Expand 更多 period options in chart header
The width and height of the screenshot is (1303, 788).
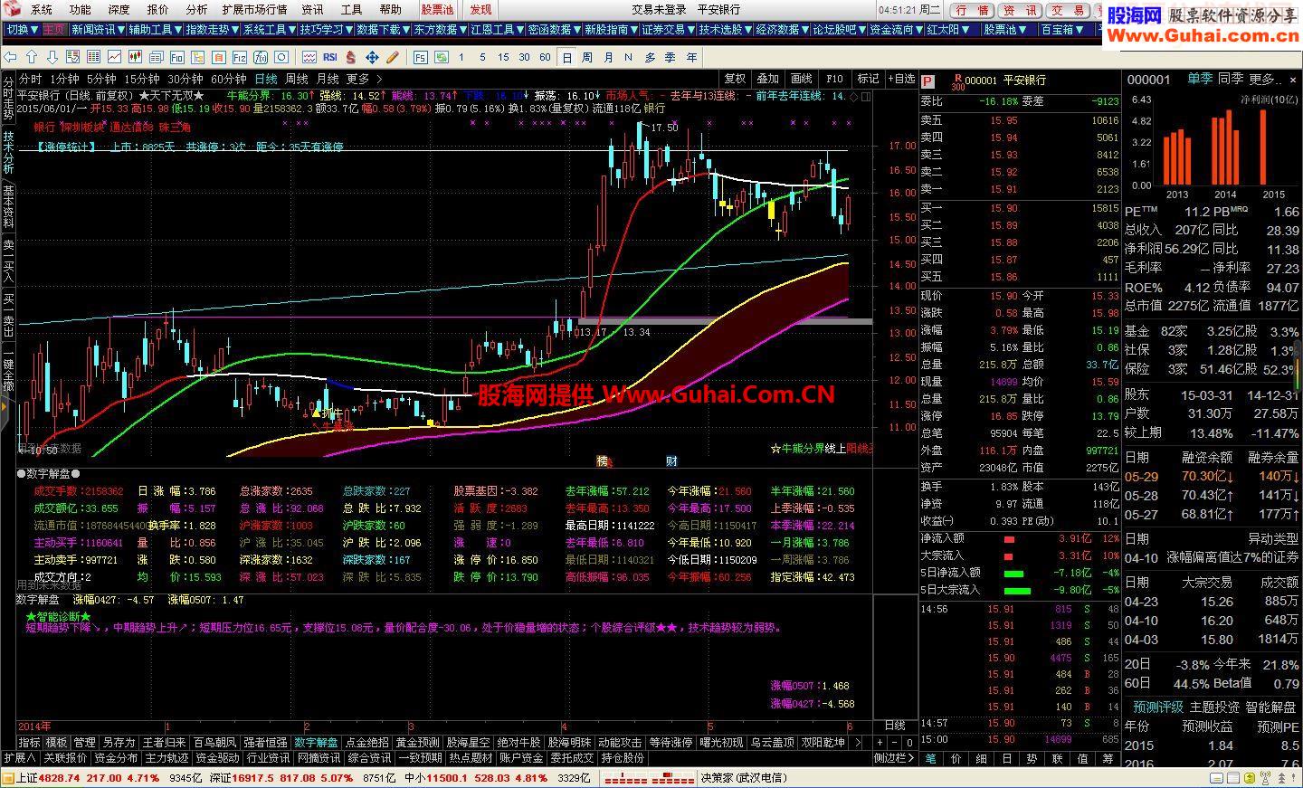362,79
